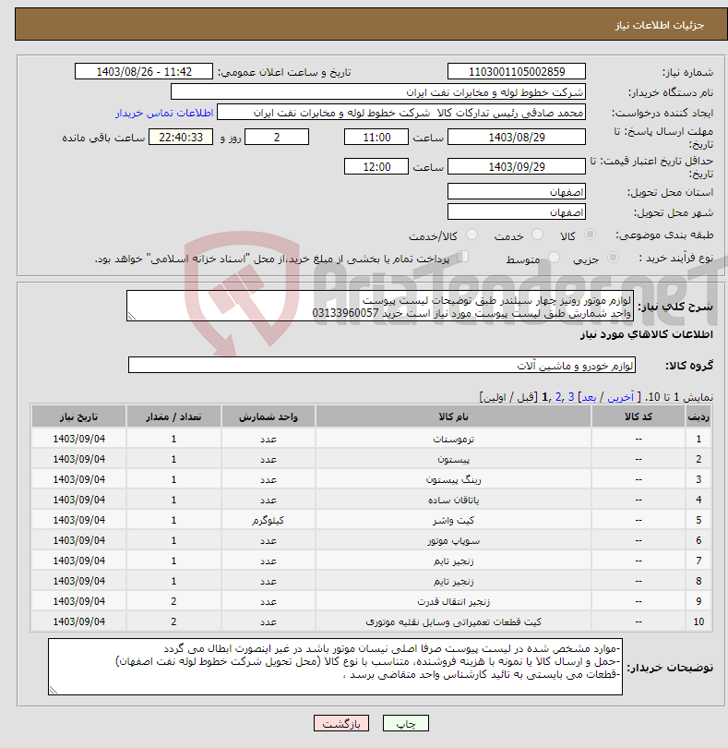Click the واحد شمارش column header
Image resolution: width=728 pixels, height=748 pixels.
click(268, 416)
